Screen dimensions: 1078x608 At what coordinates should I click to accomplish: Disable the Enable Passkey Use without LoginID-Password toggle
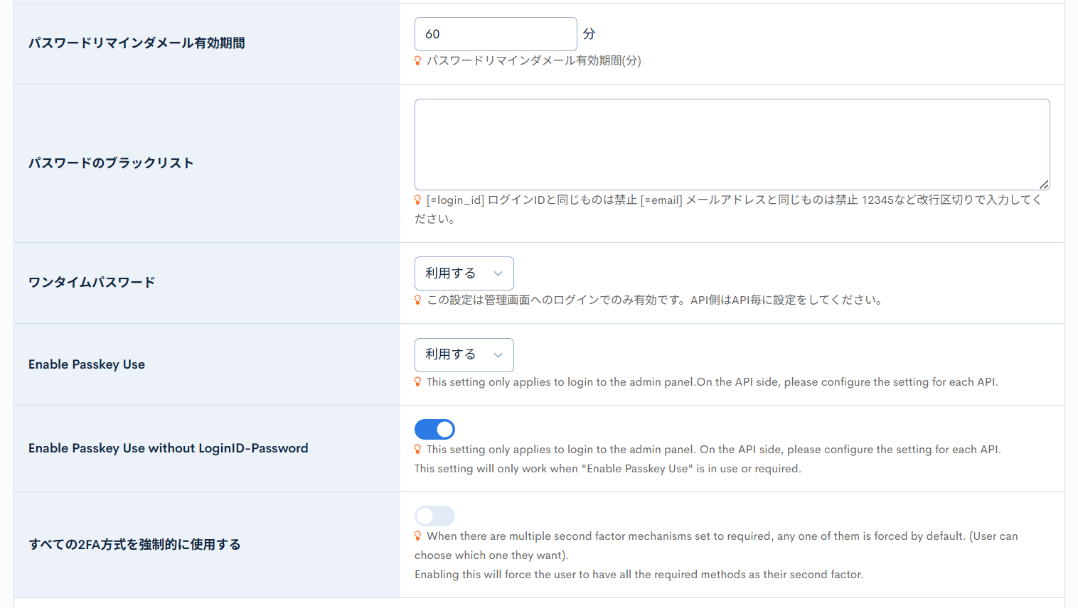click(x=434, y=429)
